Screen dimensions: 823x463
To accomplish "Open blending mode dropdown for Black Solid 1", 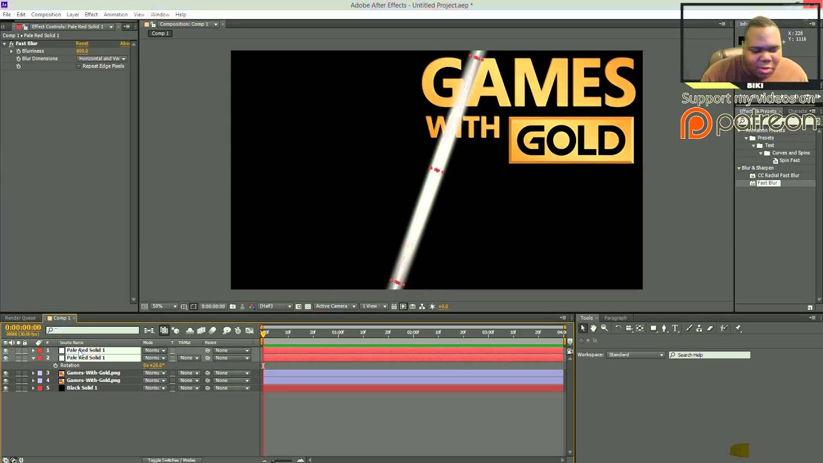I will point(155,388).
